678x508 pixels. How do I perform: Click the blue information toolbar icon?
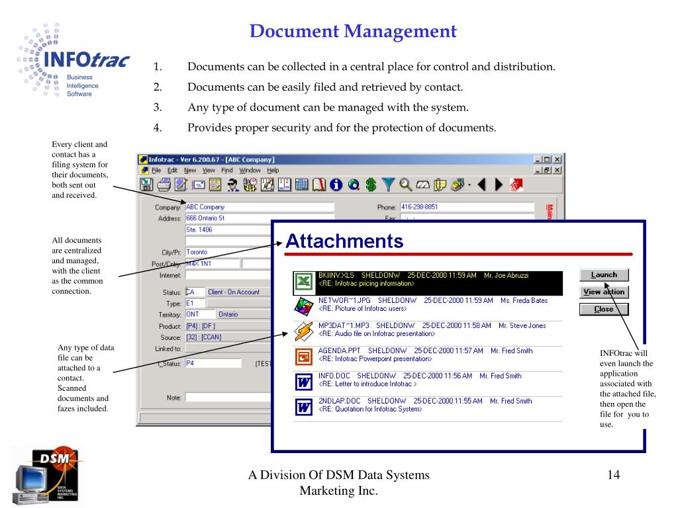click(336, 185)
